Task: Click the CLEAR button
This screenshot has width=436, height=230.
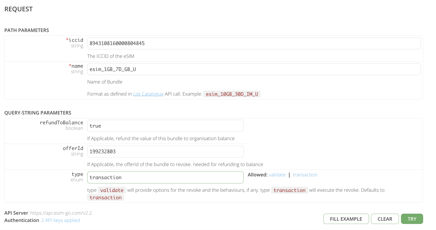Action: pos(385,219)
